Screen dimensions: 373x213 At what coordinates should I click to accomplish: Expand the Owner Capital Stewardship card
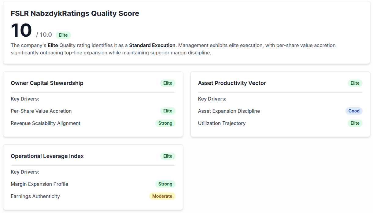point(47,83)
